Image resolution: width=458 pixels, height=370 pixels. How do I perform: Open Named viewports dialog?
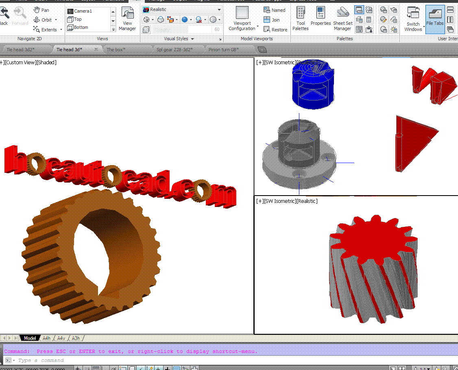point(275,10)
